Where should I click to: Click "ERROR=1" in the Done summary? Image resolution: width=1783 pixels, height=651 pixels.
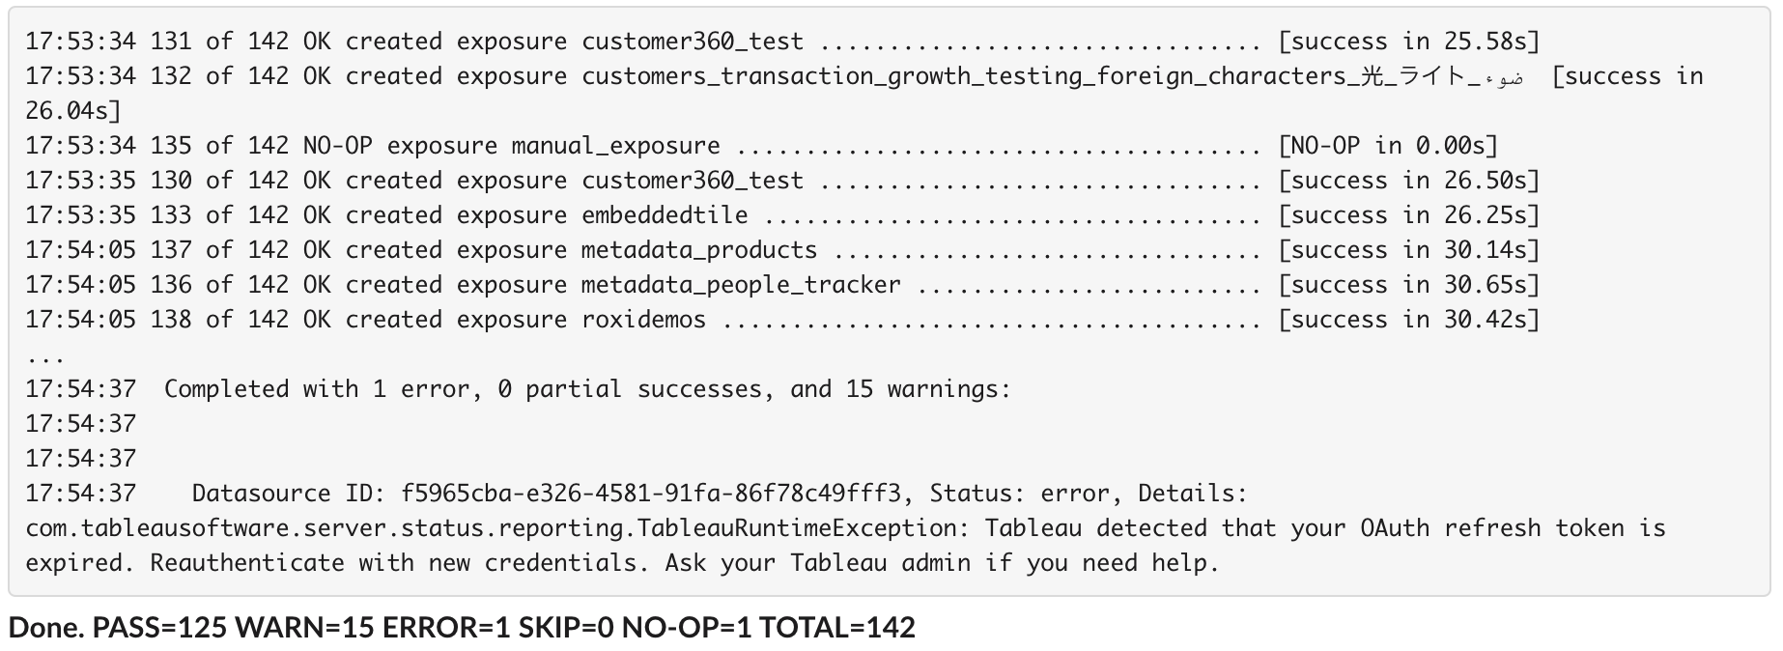[445, 628]
